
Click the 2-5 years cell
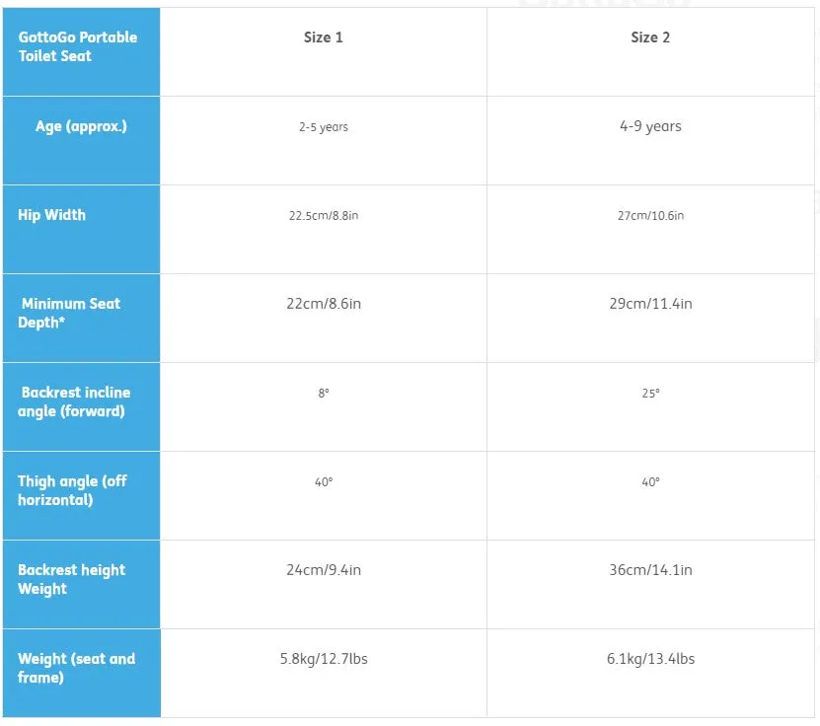(x=324, y=127)
